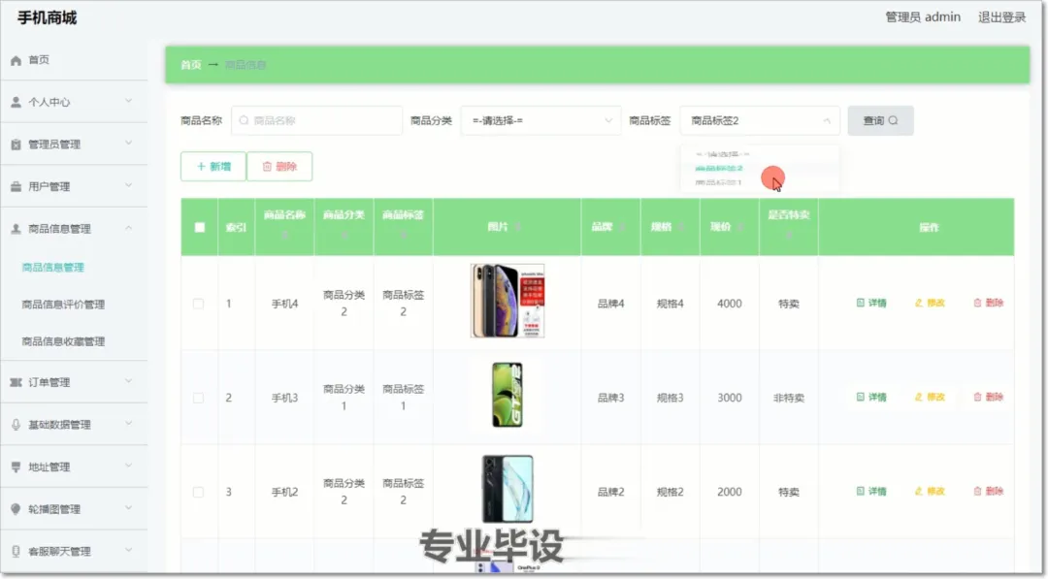Sort table by 图片 column arrows
The image size is (1048, 579).
(518, 227)
